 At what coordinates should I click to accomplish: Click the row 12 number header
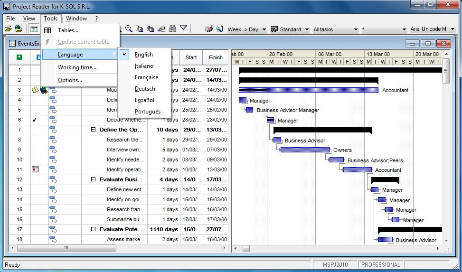coord(19,179)
